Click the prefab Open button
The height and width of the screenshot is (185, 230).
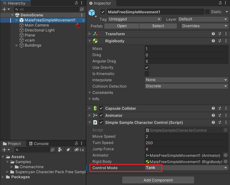click(x=122, y=26)
